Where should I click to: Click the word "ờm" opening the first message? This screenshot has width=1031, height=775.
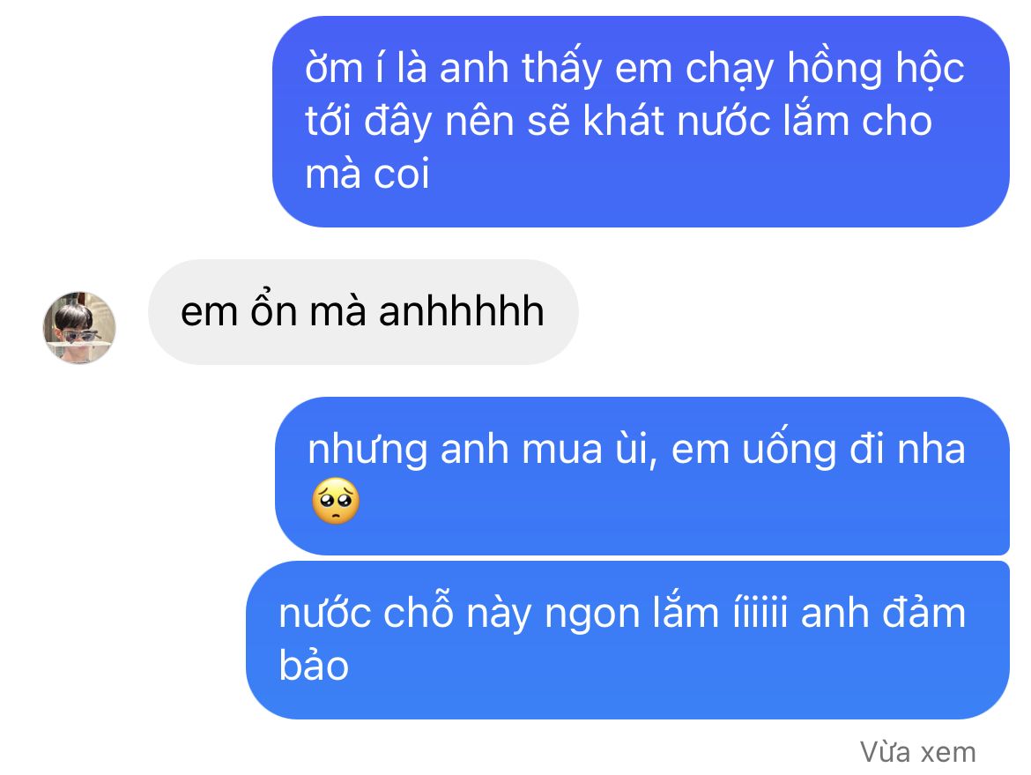click(x=334, y=69)
